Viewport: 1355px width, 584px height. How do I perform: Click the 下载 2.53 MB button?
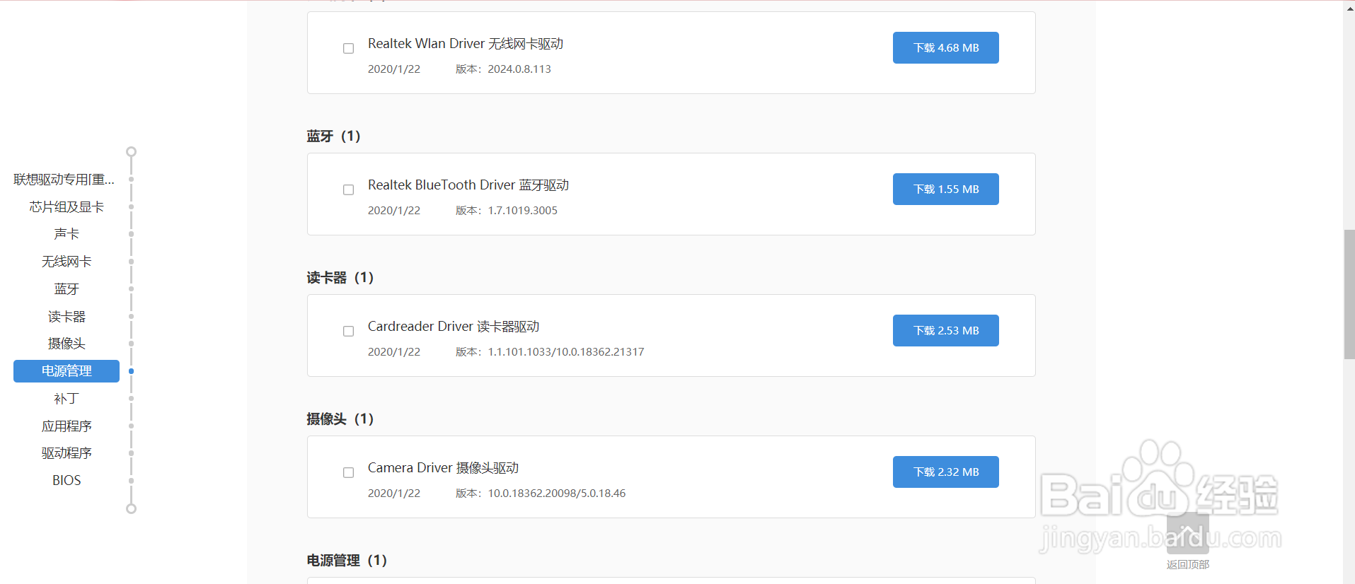pos(945,331)
